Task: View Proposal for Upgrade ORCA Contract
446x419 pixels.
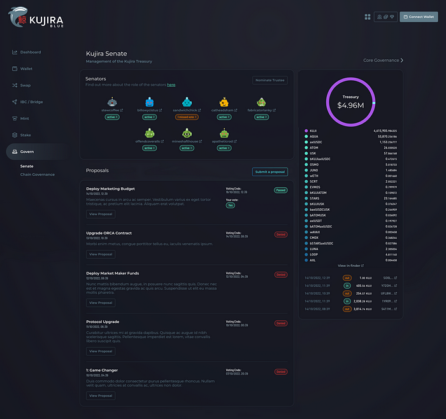Action: tap(101, 254)
